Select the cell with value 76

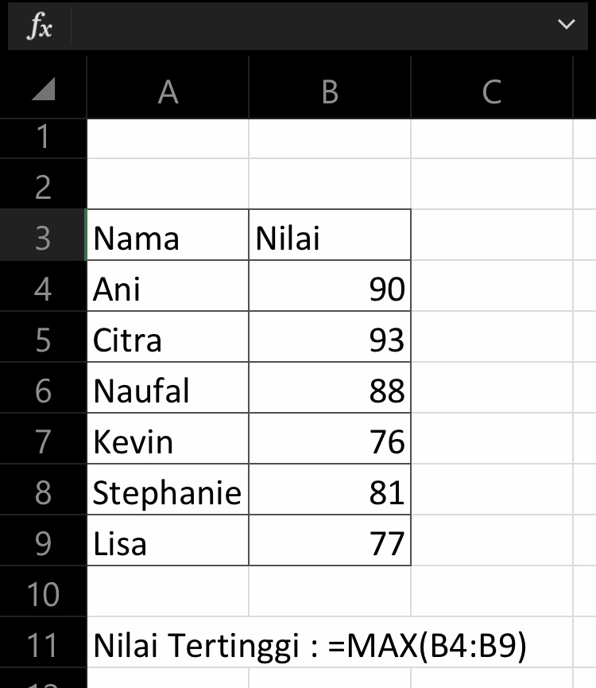coord(330,441)
